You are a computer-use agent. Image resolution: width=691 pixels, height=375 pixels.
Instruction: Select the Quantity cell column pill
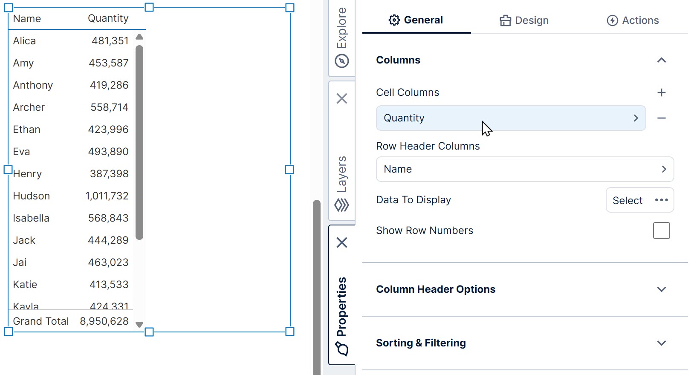coord(469,118)
